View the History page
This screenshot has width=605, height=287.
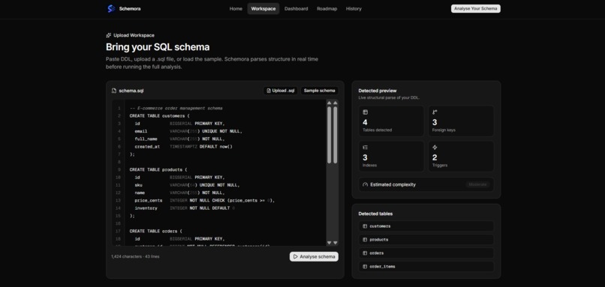(x=354, y=8)
